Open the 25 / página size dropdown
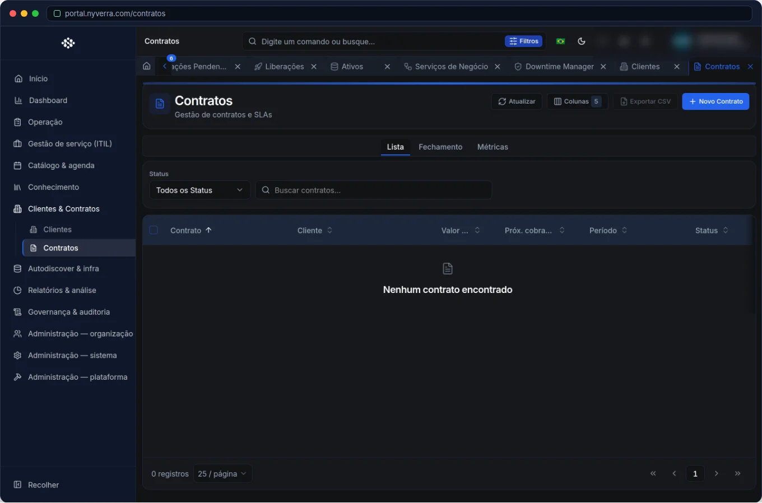Screen dimensions: 762x503 222,474
